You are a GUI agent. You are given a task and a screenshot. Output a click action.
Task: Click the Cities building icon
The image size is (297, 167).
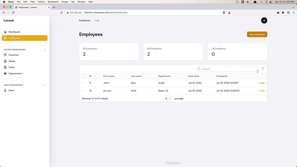click(x=5, y=67)
